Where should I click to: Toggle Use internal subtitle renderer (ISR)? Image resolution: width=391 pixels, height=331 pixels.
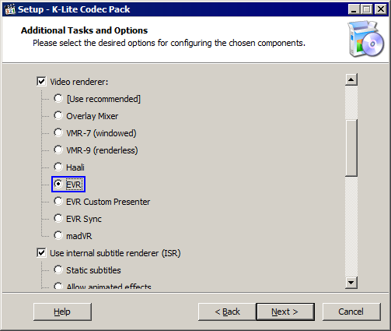coord(41,253)
